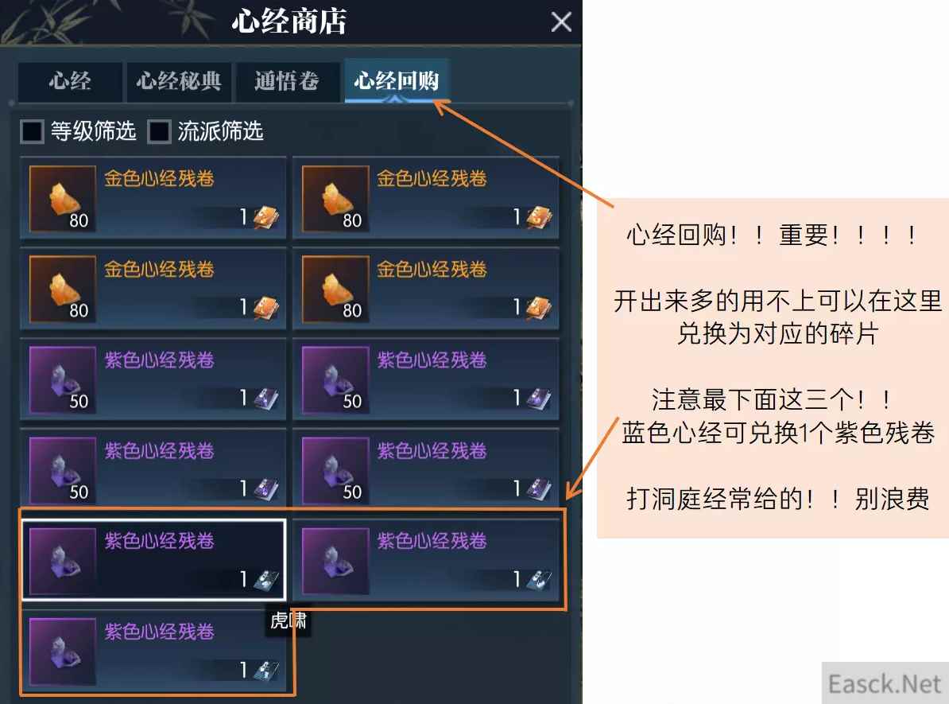Click the gold book cost icon in second-row left item
Image resolution: width=949 pixels, height=704 pixels.
pyautogui.click(x=265, y=308)
